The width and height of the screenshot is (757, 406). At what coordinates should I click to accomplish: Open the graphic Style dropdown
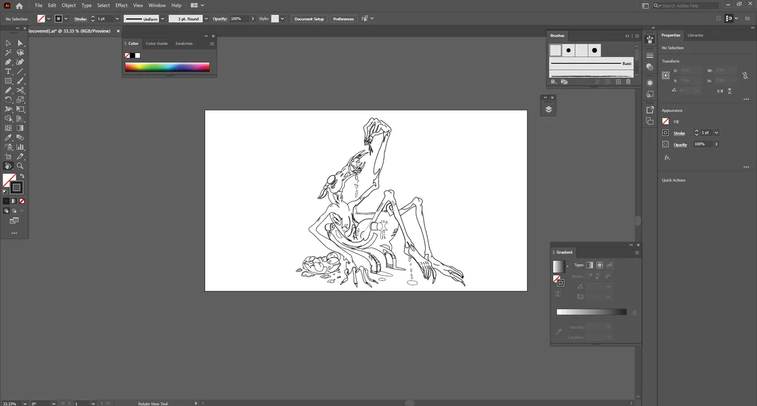point(282,19)
